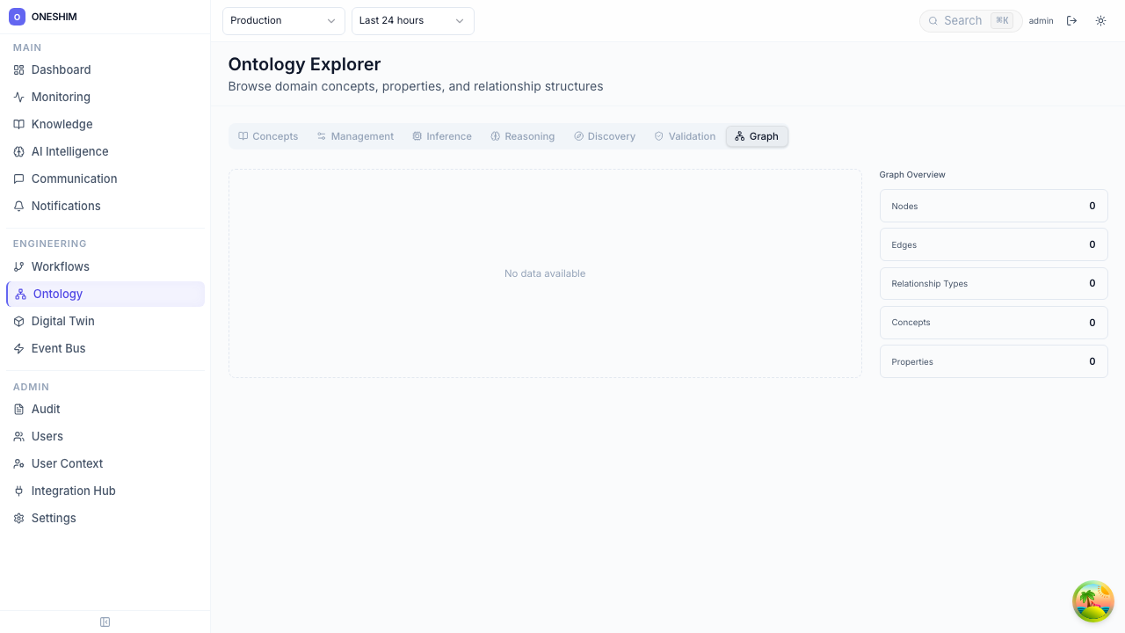Click the Search input field
Viewport: 1125px width, 633px height.
(962, 20)
